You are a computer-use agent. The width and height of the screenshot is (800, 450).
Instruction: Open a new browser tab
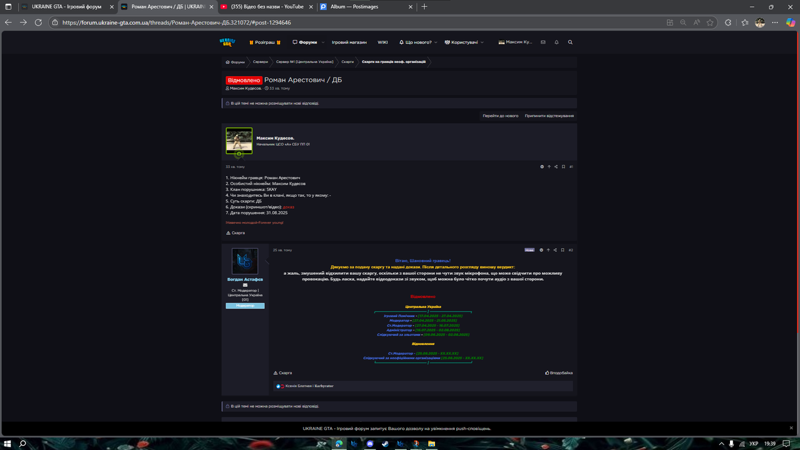(424, 7)
